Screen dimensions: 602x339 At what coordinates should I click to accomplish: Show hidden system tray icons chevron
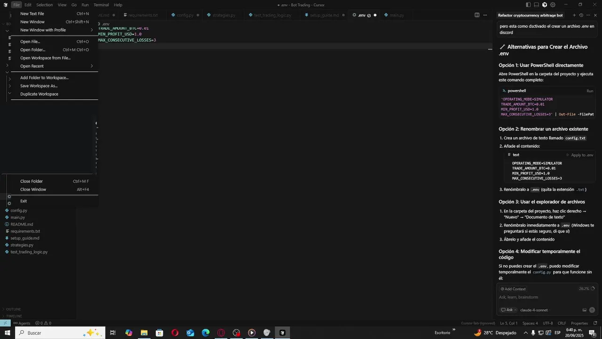coord(525,333)
